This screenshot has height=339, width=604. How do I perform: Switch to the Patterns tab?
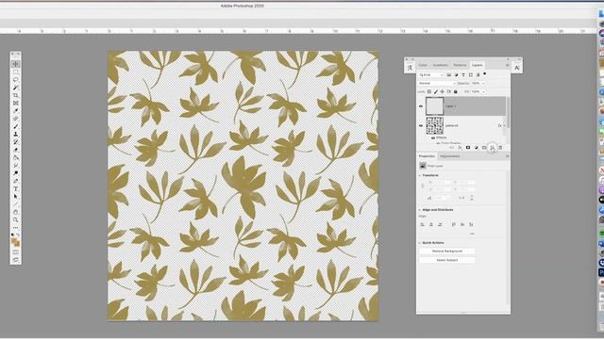click(460, 65)
